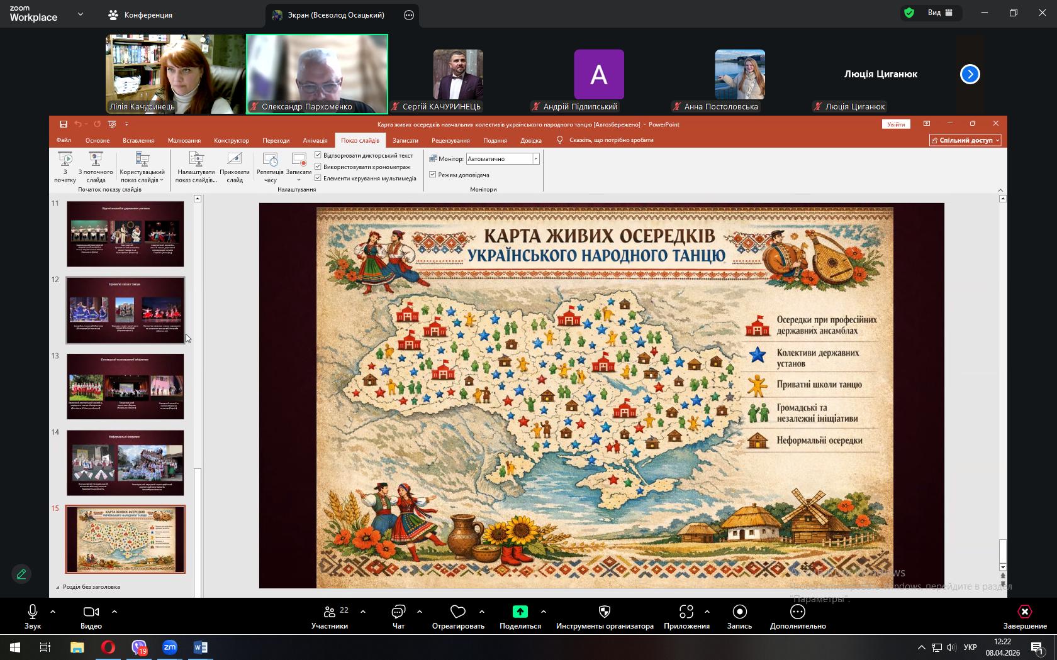The width and height of the screenshot is (1057, 660).
Task: Click the End meeting button
Action: click(1024, 612)
